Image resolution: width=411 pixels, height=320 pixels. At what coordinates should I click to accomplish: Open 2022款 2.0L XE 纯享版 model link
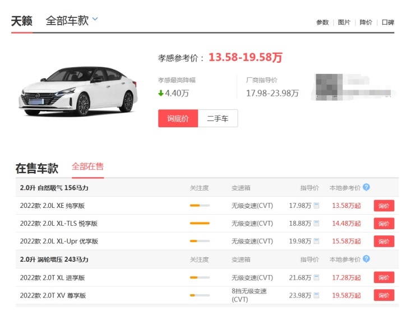(52, 206)
